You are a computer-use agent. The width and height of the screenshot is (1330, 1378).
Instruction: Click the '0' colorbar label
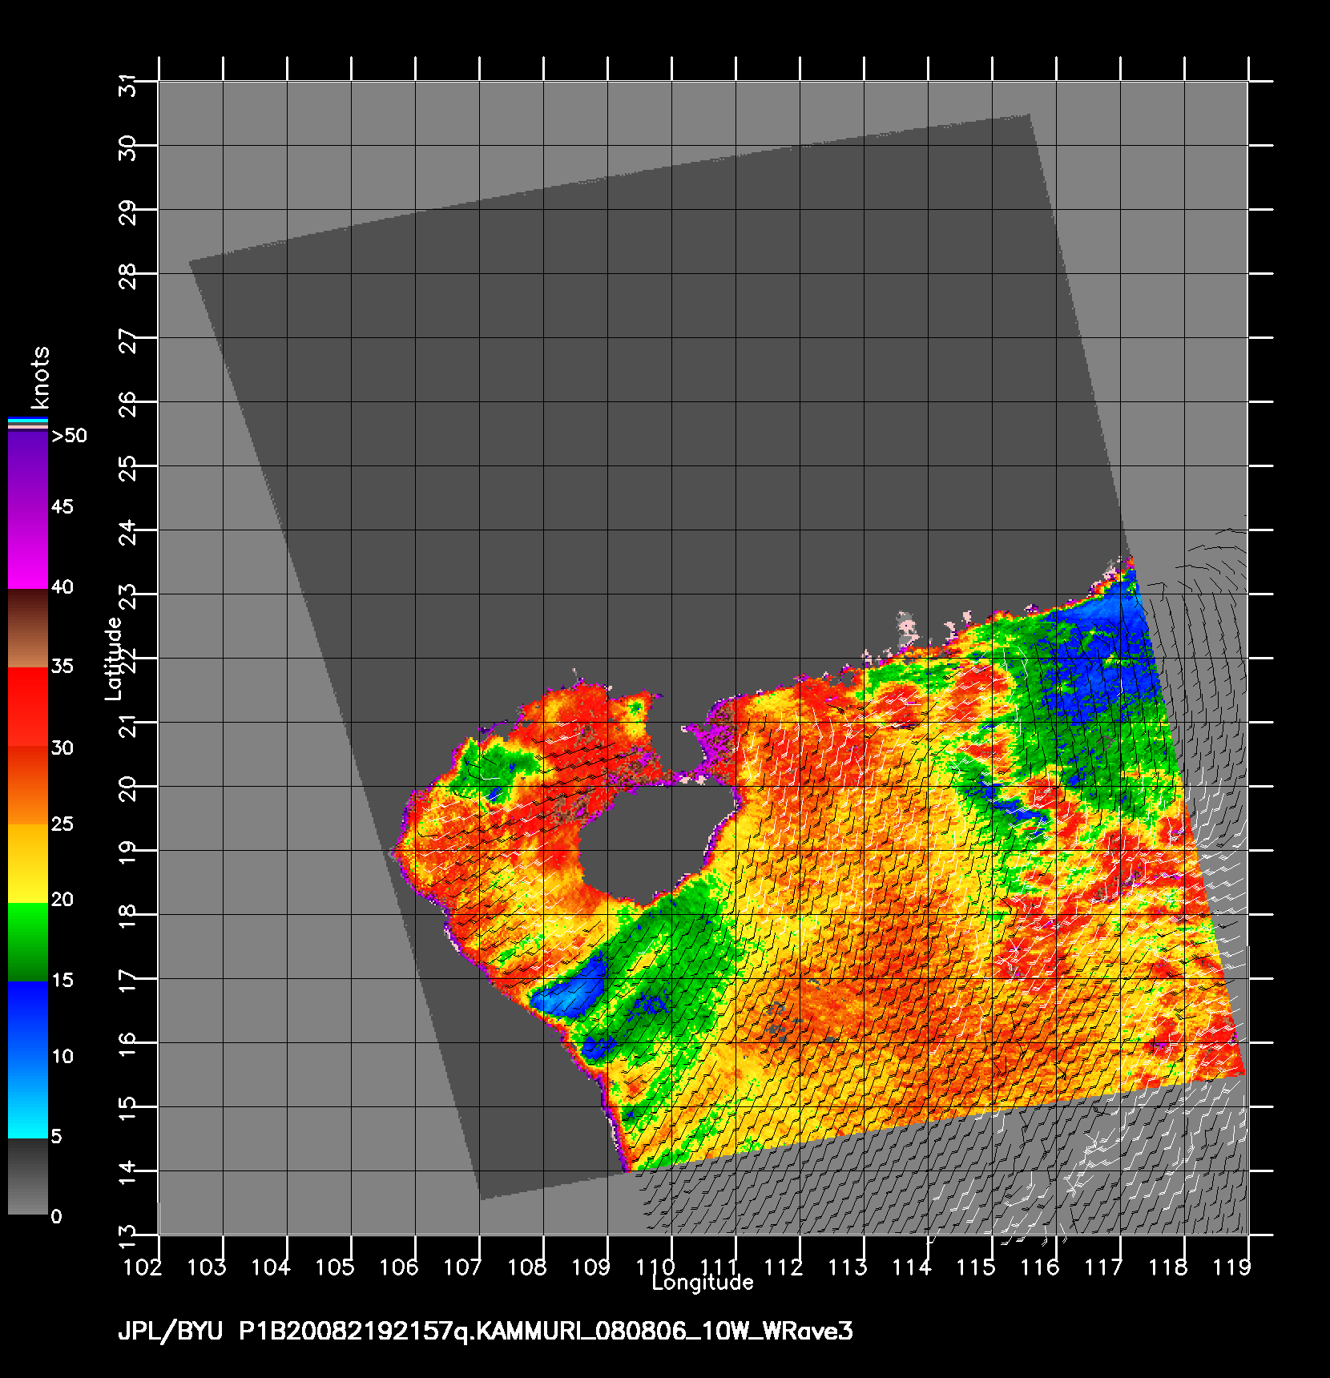click(56, 1217)
